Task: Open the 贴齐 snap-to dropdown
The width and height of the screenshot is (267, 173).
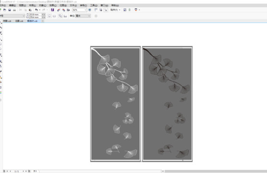Action: point(115,10)
